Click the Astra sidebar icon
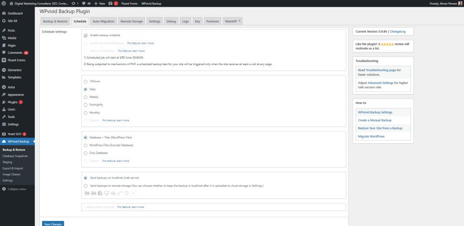 (x=4, y=87)
